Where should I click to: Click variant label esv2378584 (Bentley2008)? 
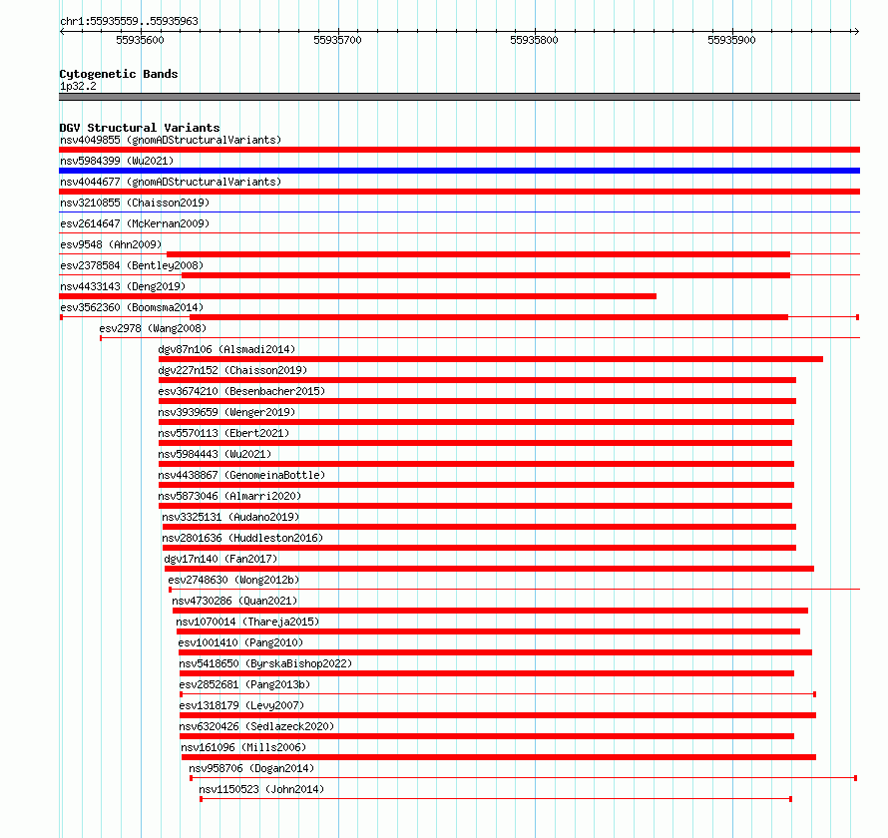(132, 265)
